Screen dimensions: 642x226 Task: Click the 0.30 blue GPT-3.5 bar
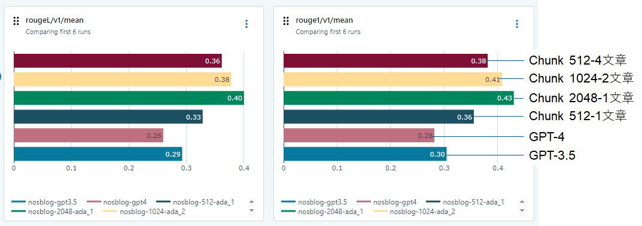[x=365, y=154]
